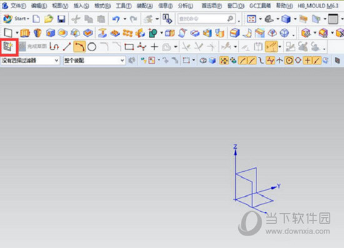
Task: Select the highlighted Arc sketch tool
Action: 79,46
